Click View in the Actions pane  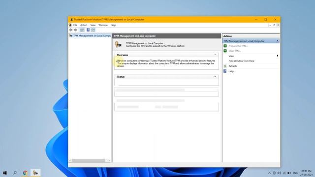coord(231,56)
